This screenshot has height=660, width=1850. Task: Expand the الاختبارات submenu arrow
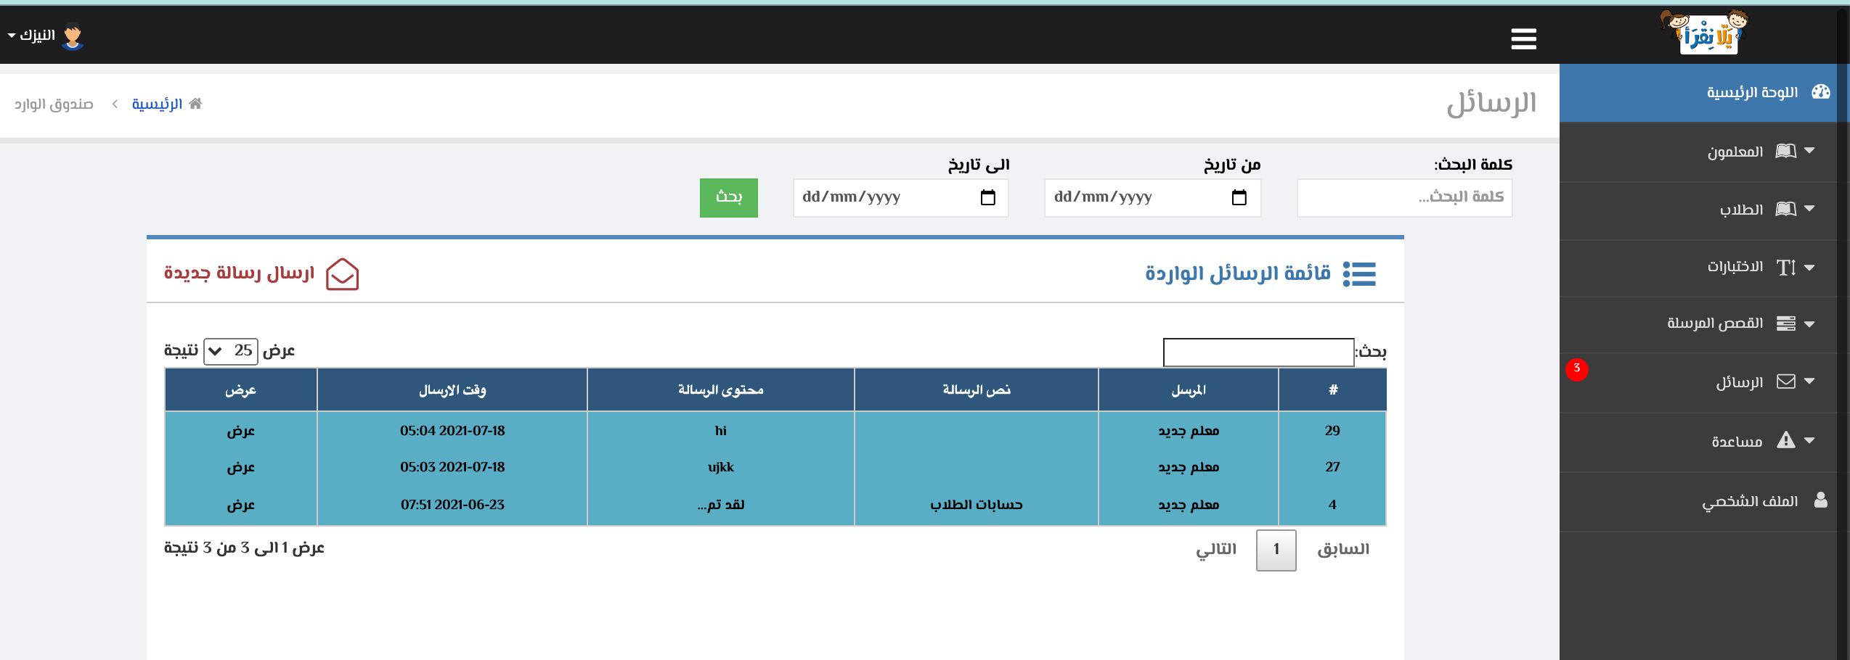point(1809,268)
